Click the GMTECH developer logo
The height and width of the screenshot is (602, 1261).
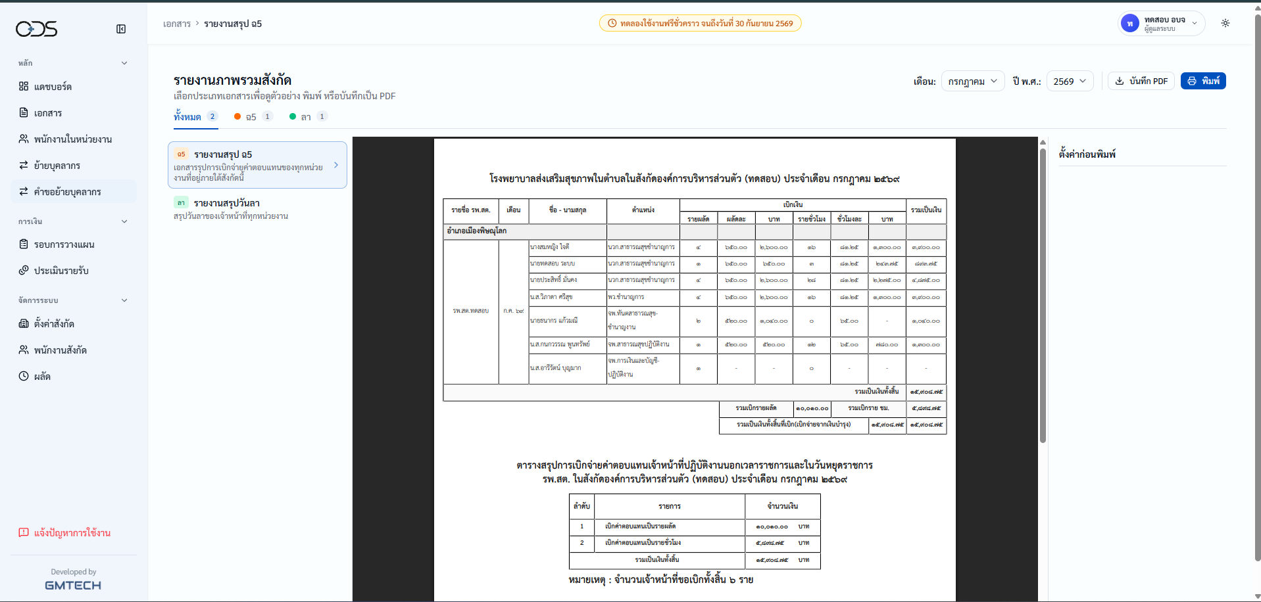point(73,585)
